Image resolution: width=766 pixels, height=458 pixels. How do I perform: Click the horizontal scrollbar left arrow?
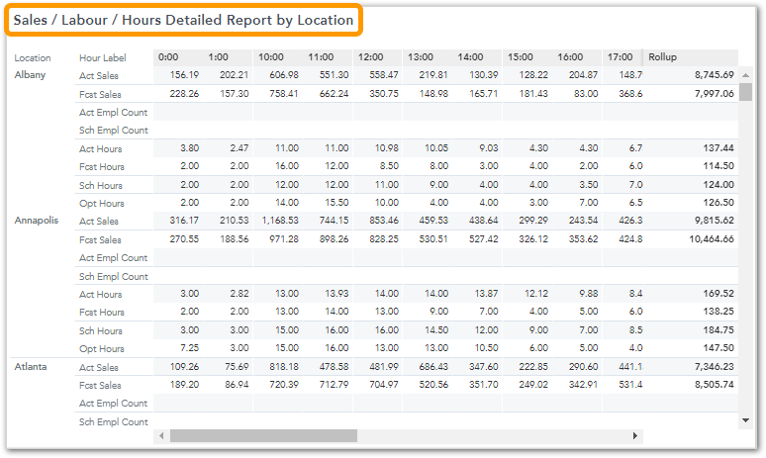160,435
